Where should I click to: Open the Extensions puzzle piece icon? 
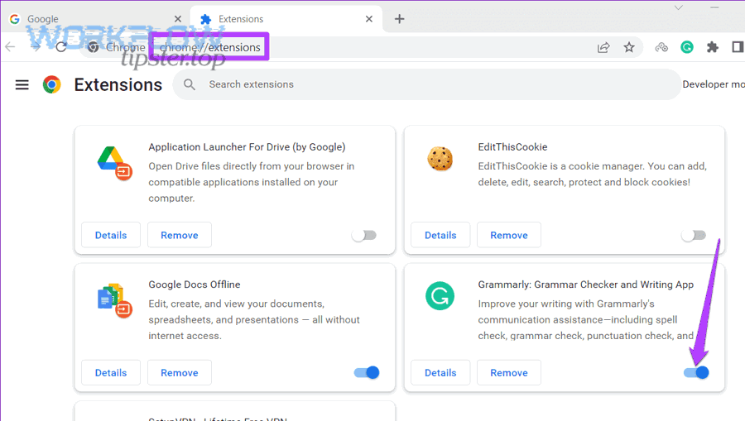(712, 47)
